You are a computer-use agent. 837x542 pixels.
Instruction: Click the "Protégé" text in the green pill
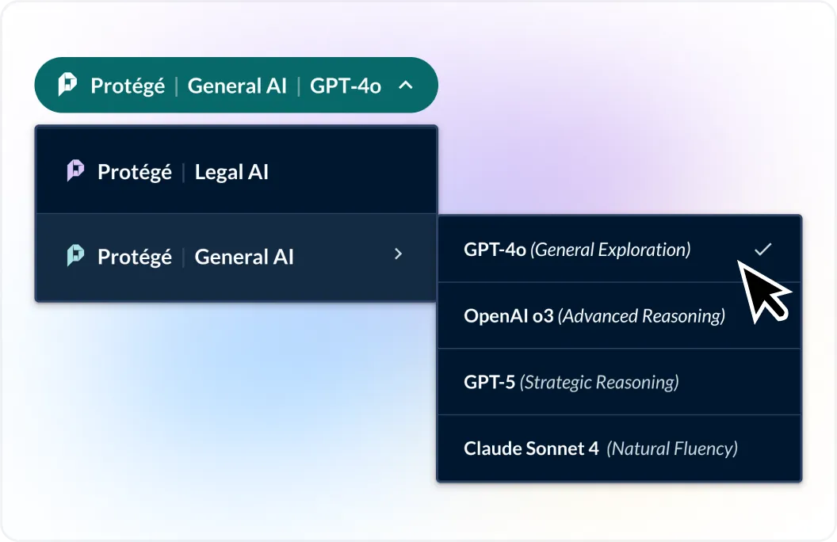pyautogui.click(x=128, y=86)
